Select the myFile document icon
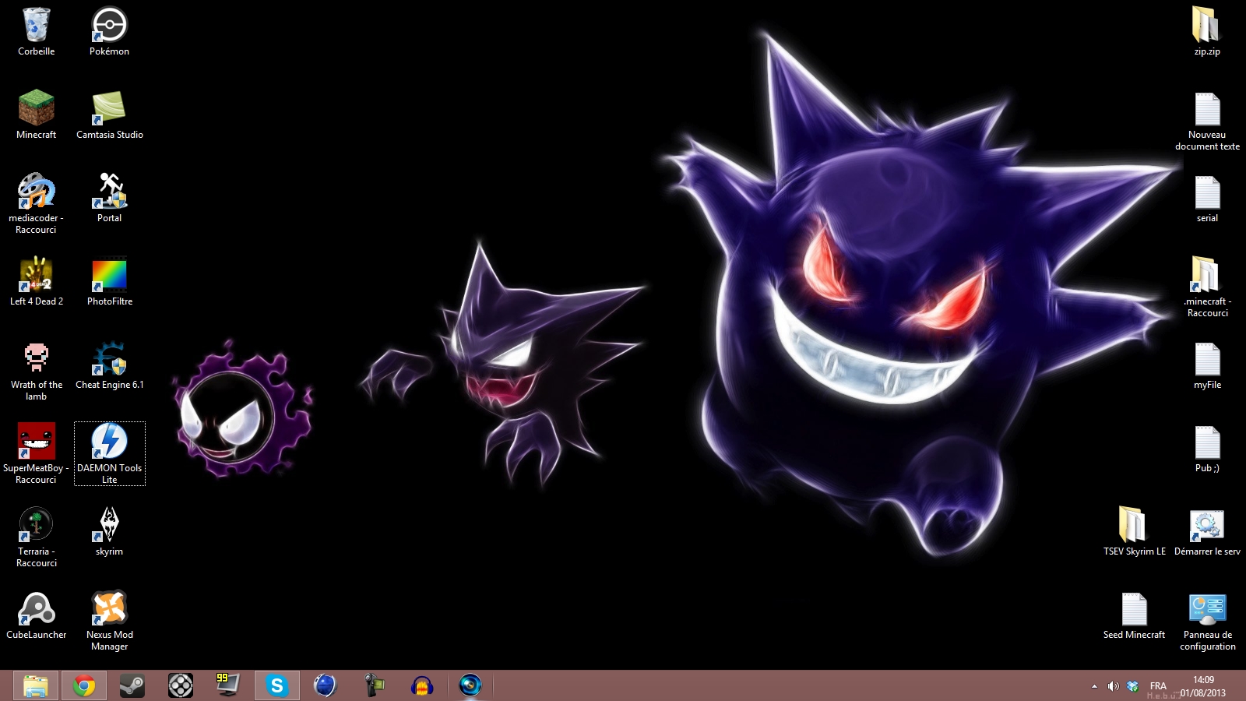The height and width of the screenshot is (701, 1246). pos(1207,365)
